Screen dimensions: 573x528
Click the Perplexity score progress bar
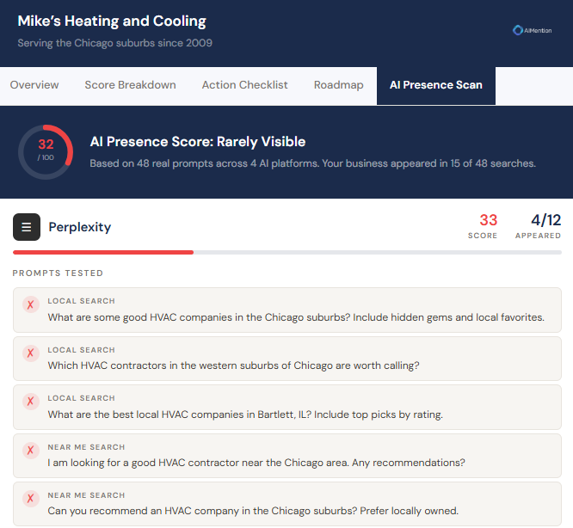pos(287,252)
